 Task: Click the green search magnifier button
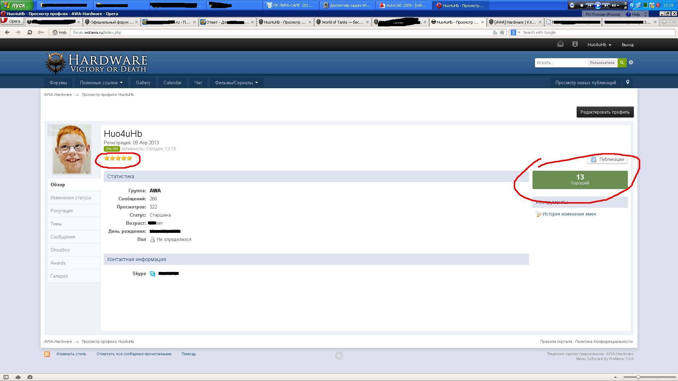[622, 62]
